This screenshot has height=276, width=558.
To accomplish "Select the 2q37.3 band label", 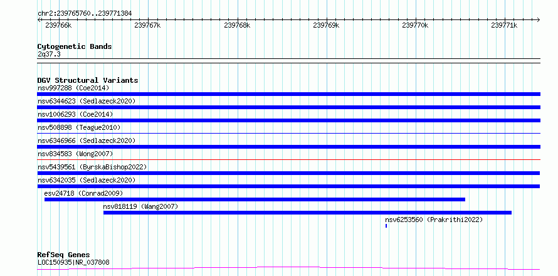I will (49, 54).
